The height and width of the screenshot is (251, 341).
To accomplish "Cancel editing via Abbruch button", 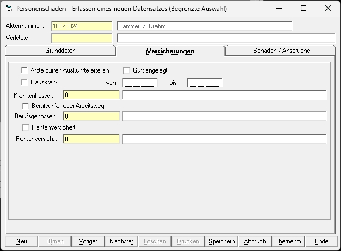I will point(254,241).
